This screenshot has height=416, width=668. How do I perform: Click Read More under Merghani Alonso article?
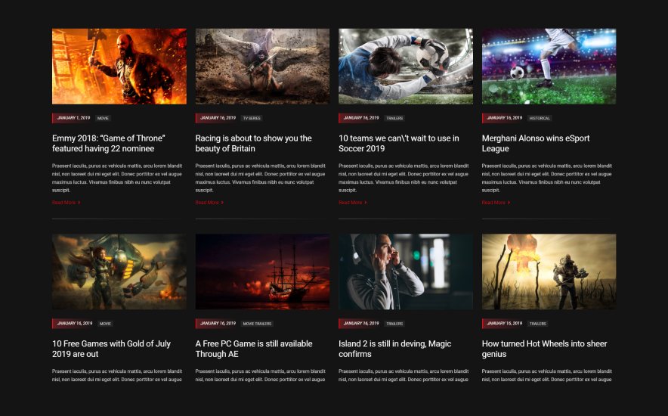coord(496,203)
